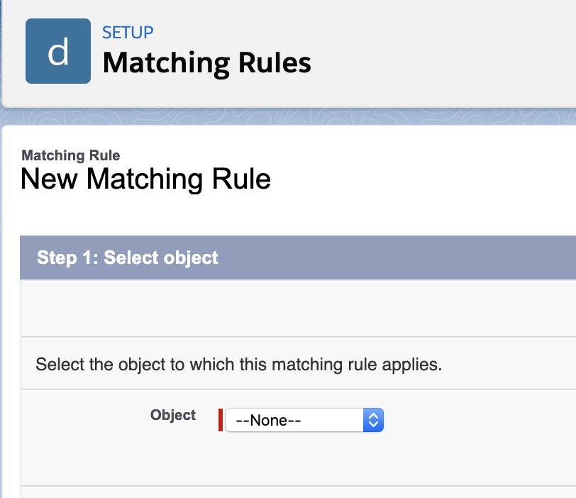
Task: Click the '--None--' text in Object picklist
Action: point(268,420)
